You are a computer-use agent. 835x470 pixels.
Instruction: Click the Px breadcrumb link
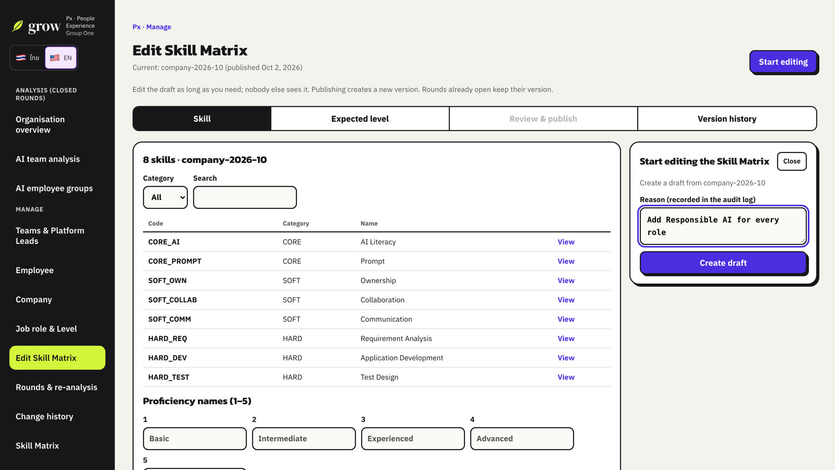[x=136, y=27]
